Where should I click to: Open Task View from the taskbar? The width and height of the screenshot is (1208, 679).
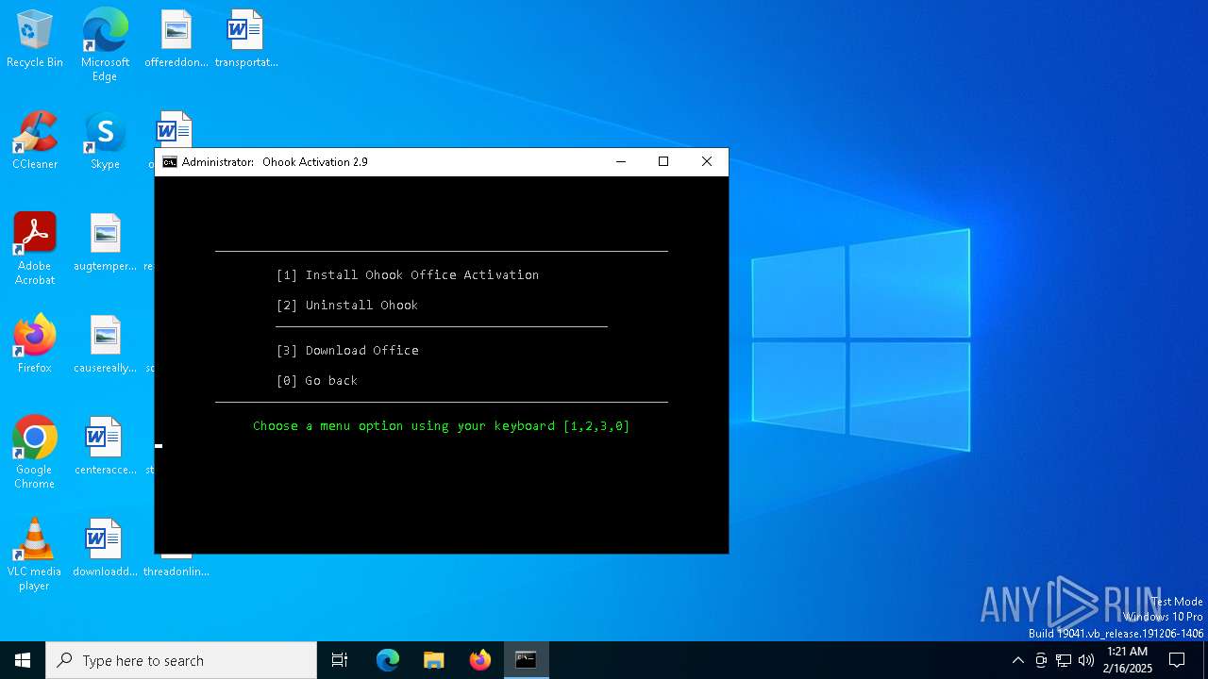[x=340, y=660]
